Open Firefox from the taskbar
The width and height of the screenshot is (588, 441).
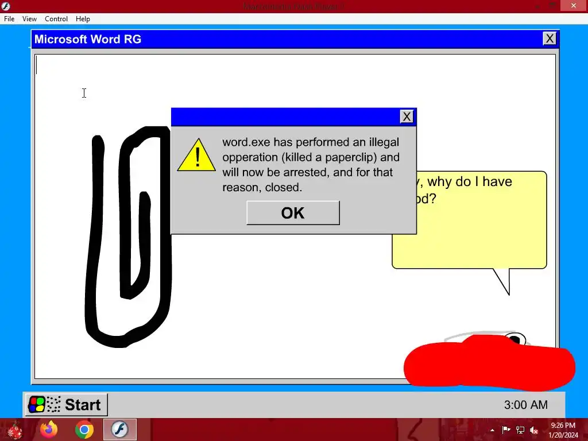point(49,430)
